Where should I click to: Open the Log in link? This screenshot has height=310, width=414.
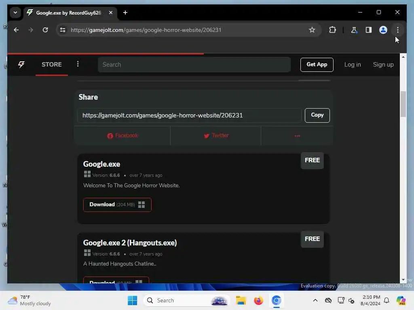pyautogui.click(x=353, y=65)
